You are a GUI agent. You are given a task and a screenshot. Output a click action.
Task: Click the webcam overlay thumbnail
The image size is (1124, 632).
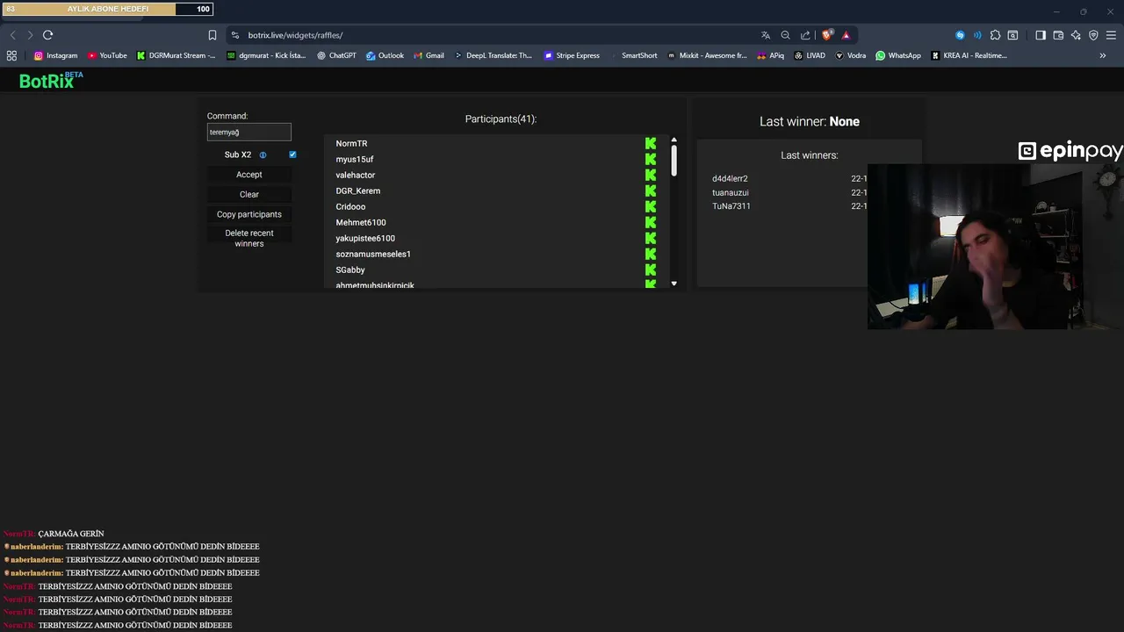tap(996, 246)
